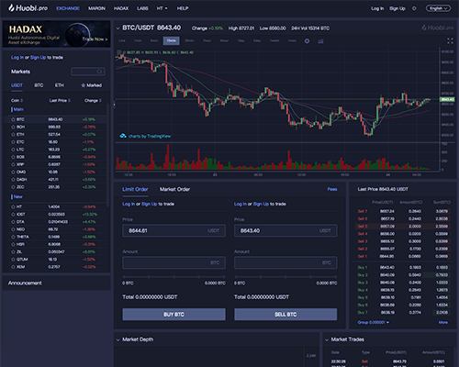Switch to the Market Order tab

pyautogui.click(x=174, y=189)
